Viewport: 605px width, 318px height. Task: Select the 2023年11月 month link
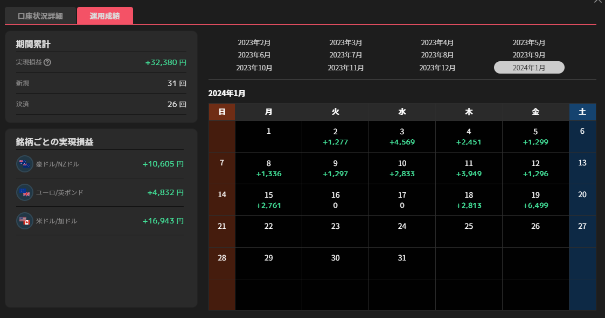[346, 68]
